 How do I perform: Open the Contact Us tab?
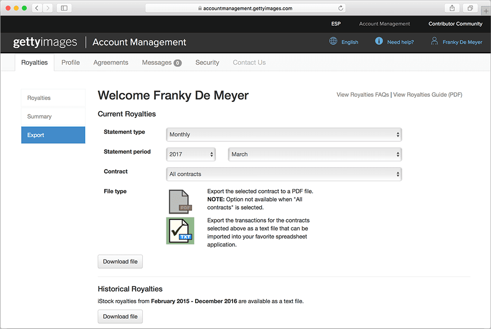(249, 63)
